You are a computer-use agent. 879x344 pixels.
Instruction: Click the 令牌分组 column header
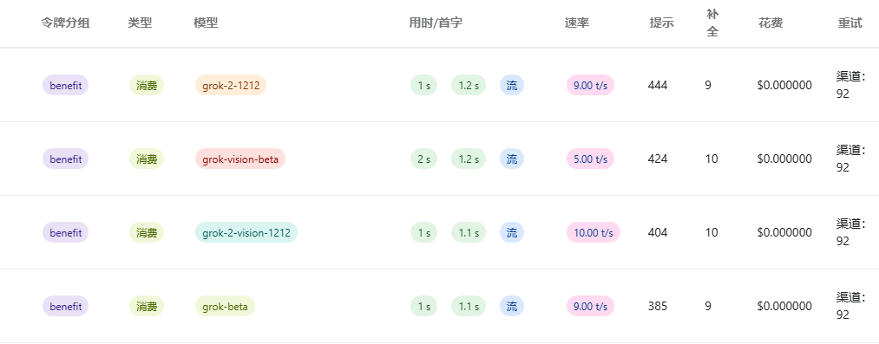(66, 23)
